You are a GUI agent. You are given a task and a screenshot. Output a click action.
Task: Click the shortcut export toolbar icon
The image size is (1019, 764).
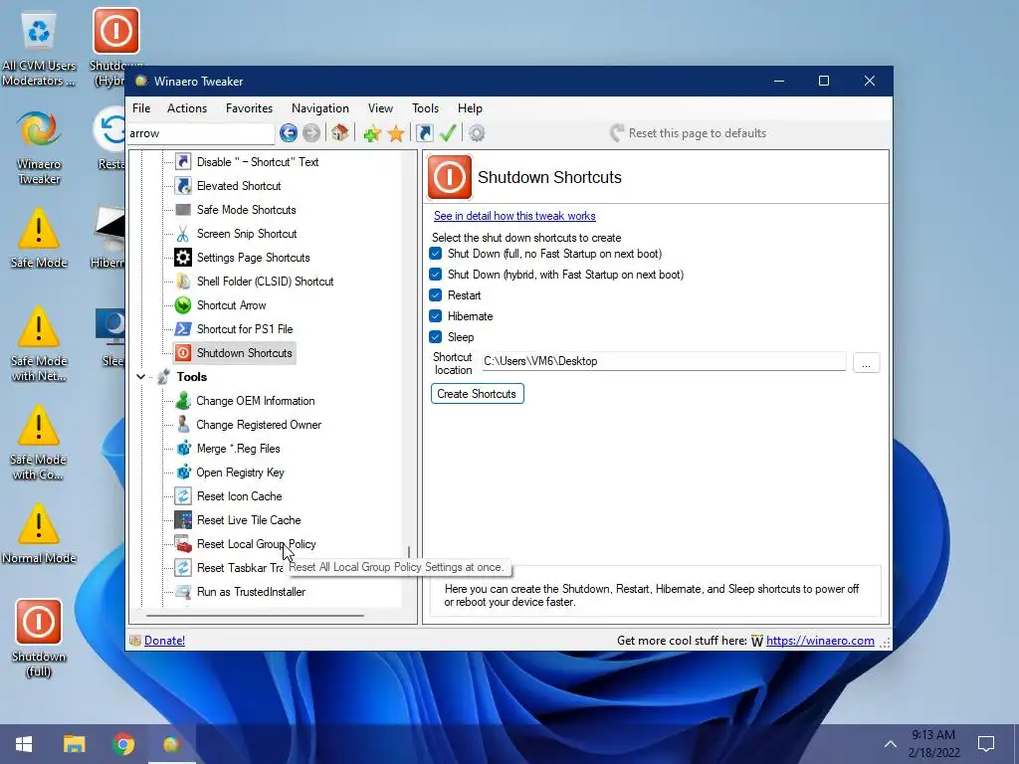(425, 133)
